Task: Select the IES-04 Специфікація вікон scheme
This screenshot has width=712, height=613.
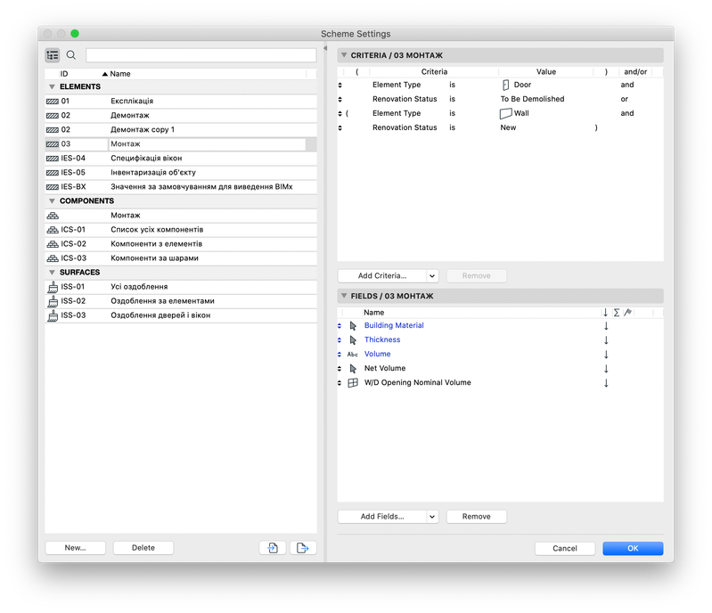Action: (x=181, y=158)
